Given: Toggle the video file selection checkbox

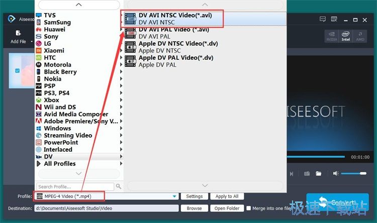Looking at the screenshot, I should click(x=17, y=71).
